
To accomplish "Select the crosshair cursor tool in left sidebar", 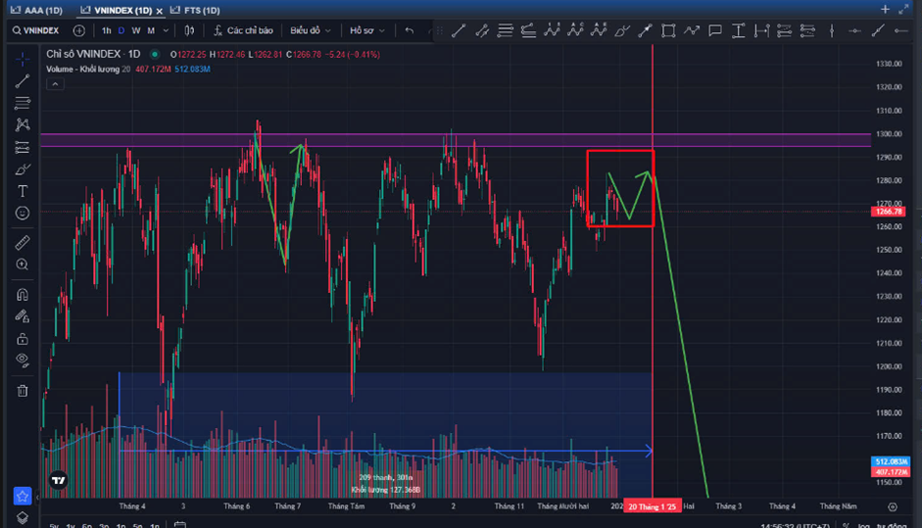I will (x=23, y=59).
